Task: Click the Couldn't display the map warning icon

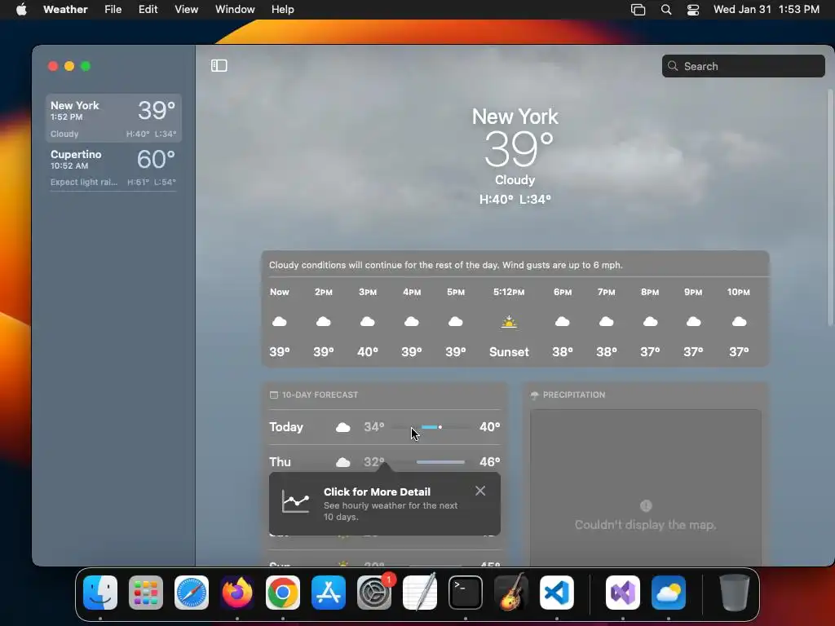Action: coord(646,505)
